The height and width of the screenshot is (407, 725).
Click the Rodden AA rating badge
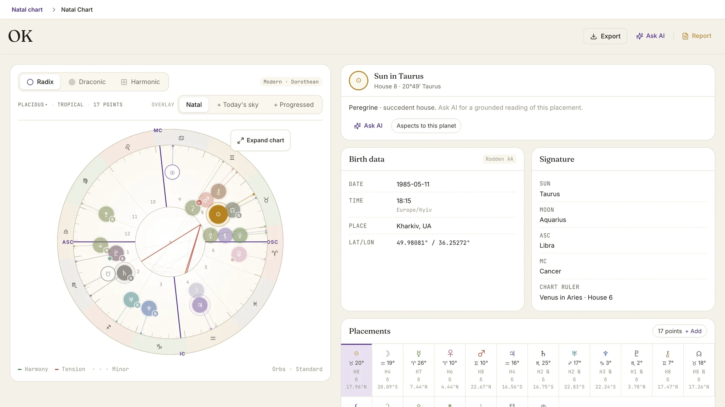(499, 159)
